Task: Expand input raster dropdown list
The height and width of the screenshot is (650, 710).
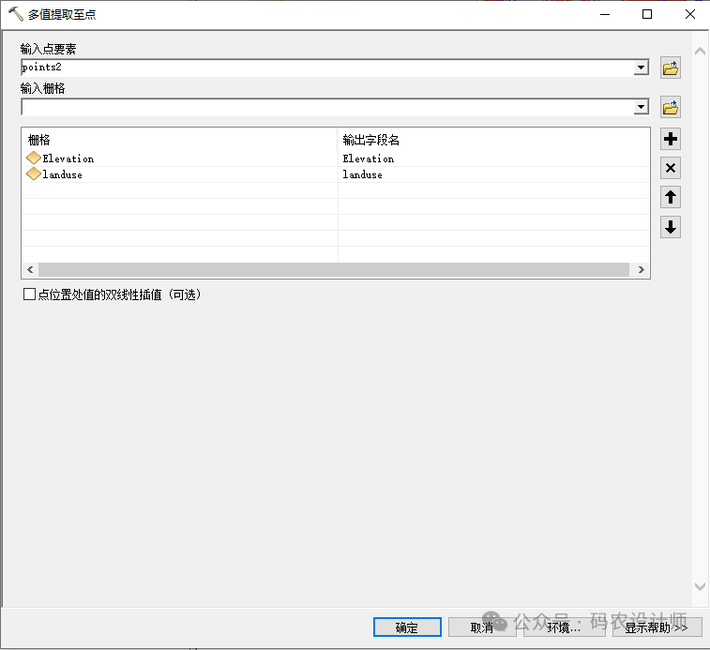Action: pyautogui.click(x=641, y=107)
